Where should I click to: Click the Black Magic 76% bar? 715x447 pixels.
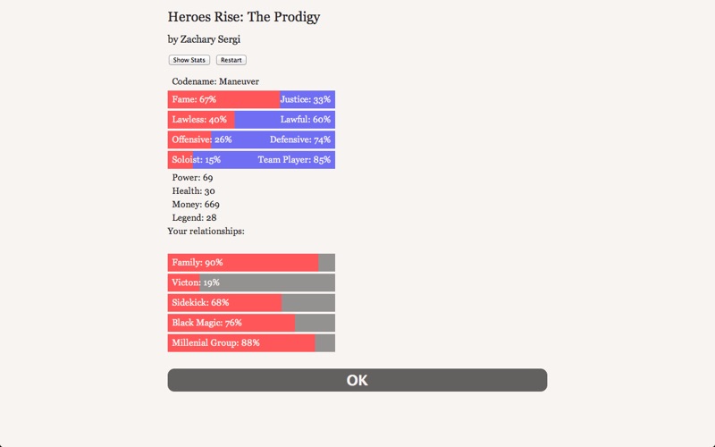[x=231, y=323]
